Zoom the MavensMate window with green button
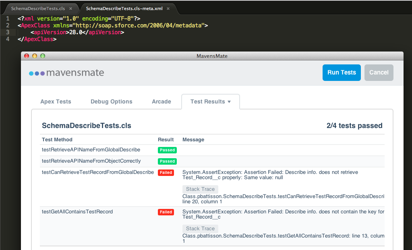Screen dimensions: 412x250 pyautogui.click(x=43, y=56)
